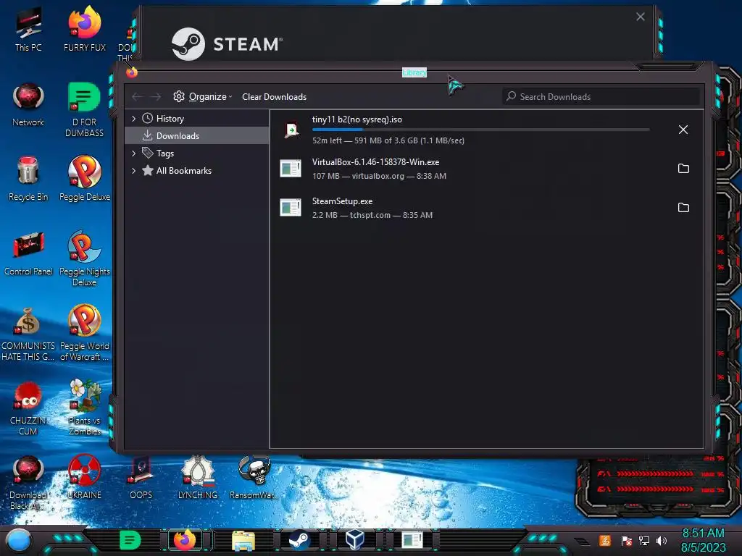This screenshot has height=556, width=742.
Task: Expand the All Bookmarks tree node
Action: [x=133, y=171]
